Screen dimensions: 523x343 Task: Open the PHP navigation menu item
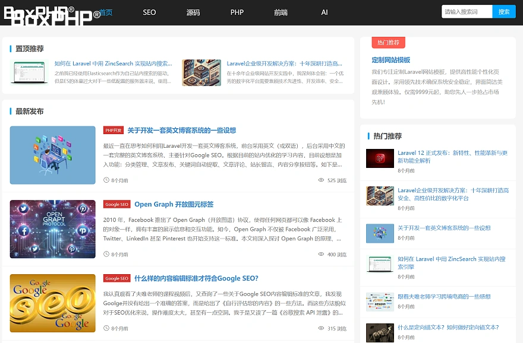pos(237,12)
